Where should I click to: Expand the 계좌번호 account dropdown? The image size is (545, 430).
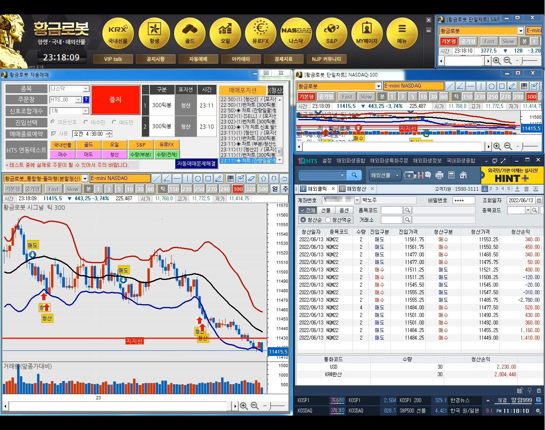click(357, 200)
